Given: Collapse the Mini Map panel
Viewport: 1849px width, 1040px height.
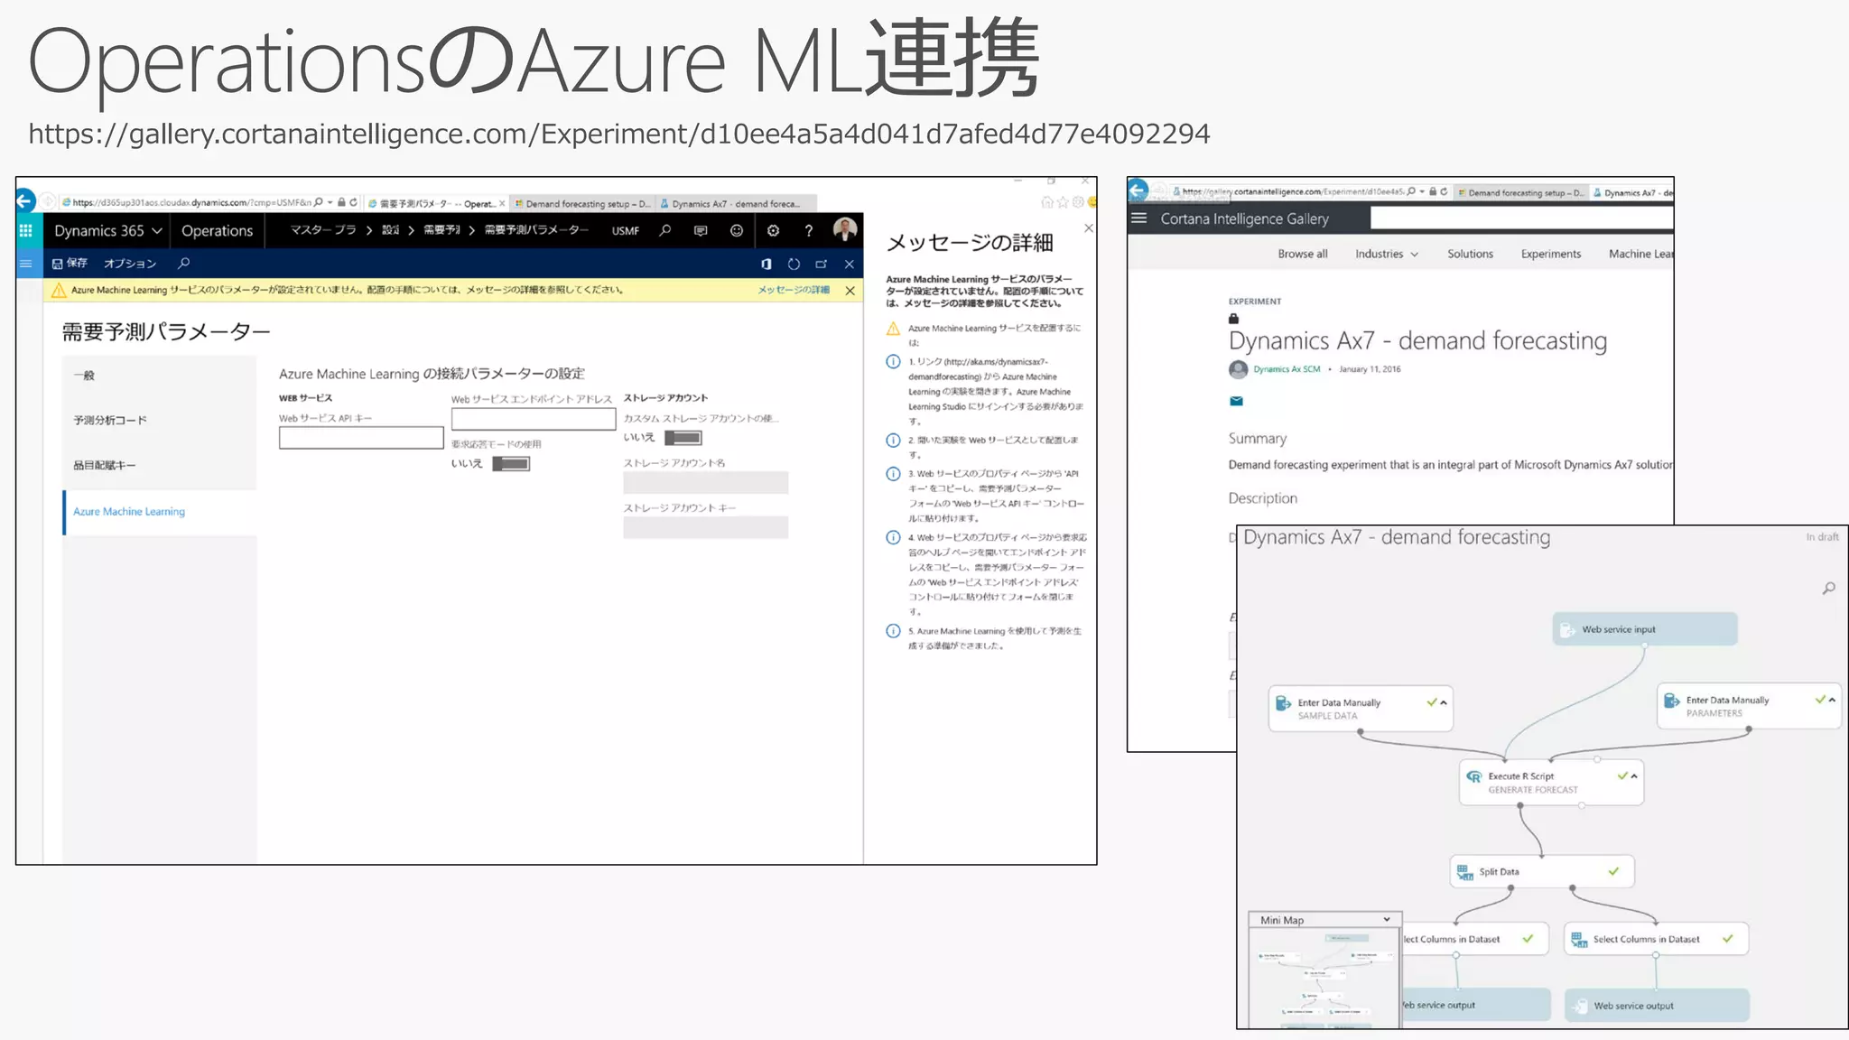Looking at the screenshot, I should coord(1387,920).
